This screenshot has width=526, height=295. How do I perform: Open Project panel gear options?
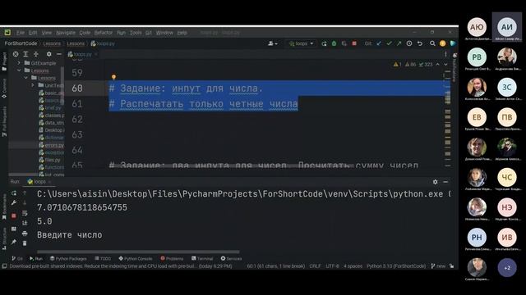[49, 54]
